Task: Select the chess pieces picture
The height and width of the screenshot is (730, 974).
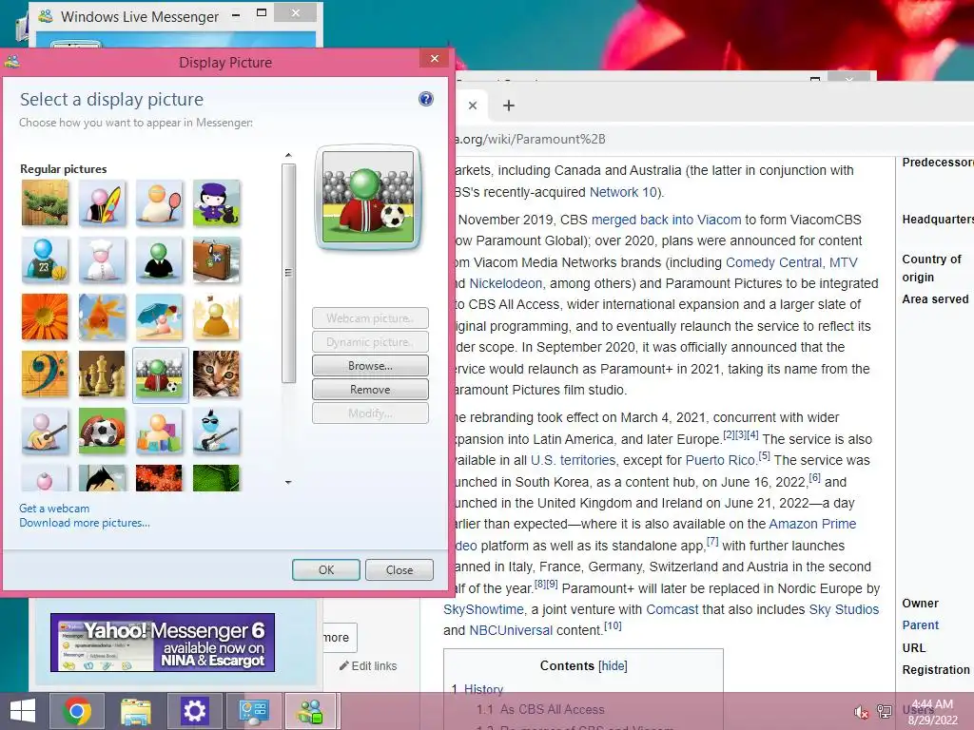Action: pyautogui.click(x=102, y=375)
